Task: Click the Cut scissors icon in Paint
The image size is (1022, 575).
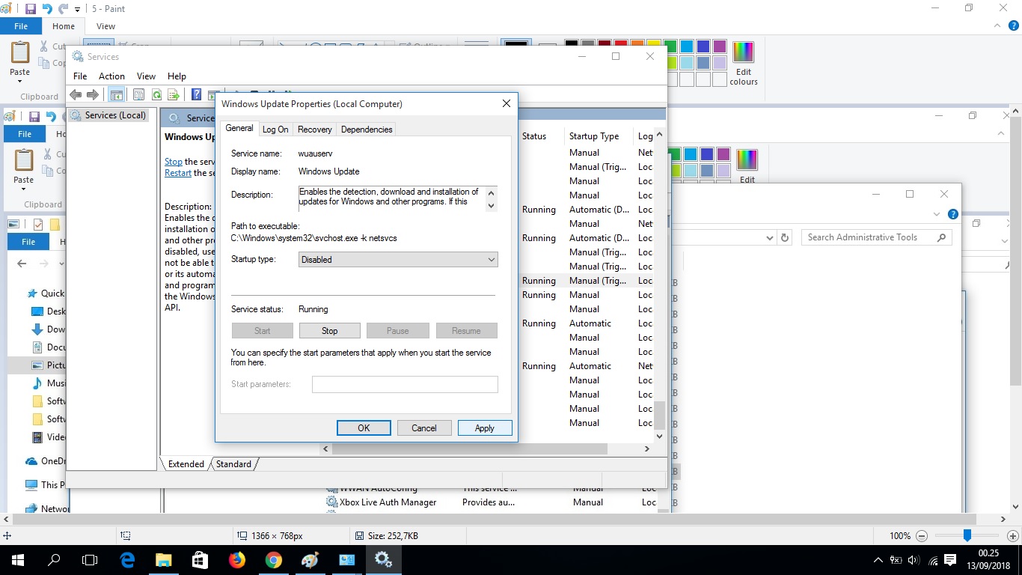Action: click(x=44, y=46)
